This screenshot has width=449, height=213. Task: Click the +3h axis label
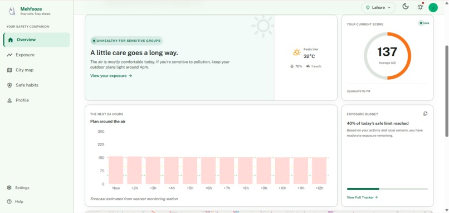[x=153, y=188]
